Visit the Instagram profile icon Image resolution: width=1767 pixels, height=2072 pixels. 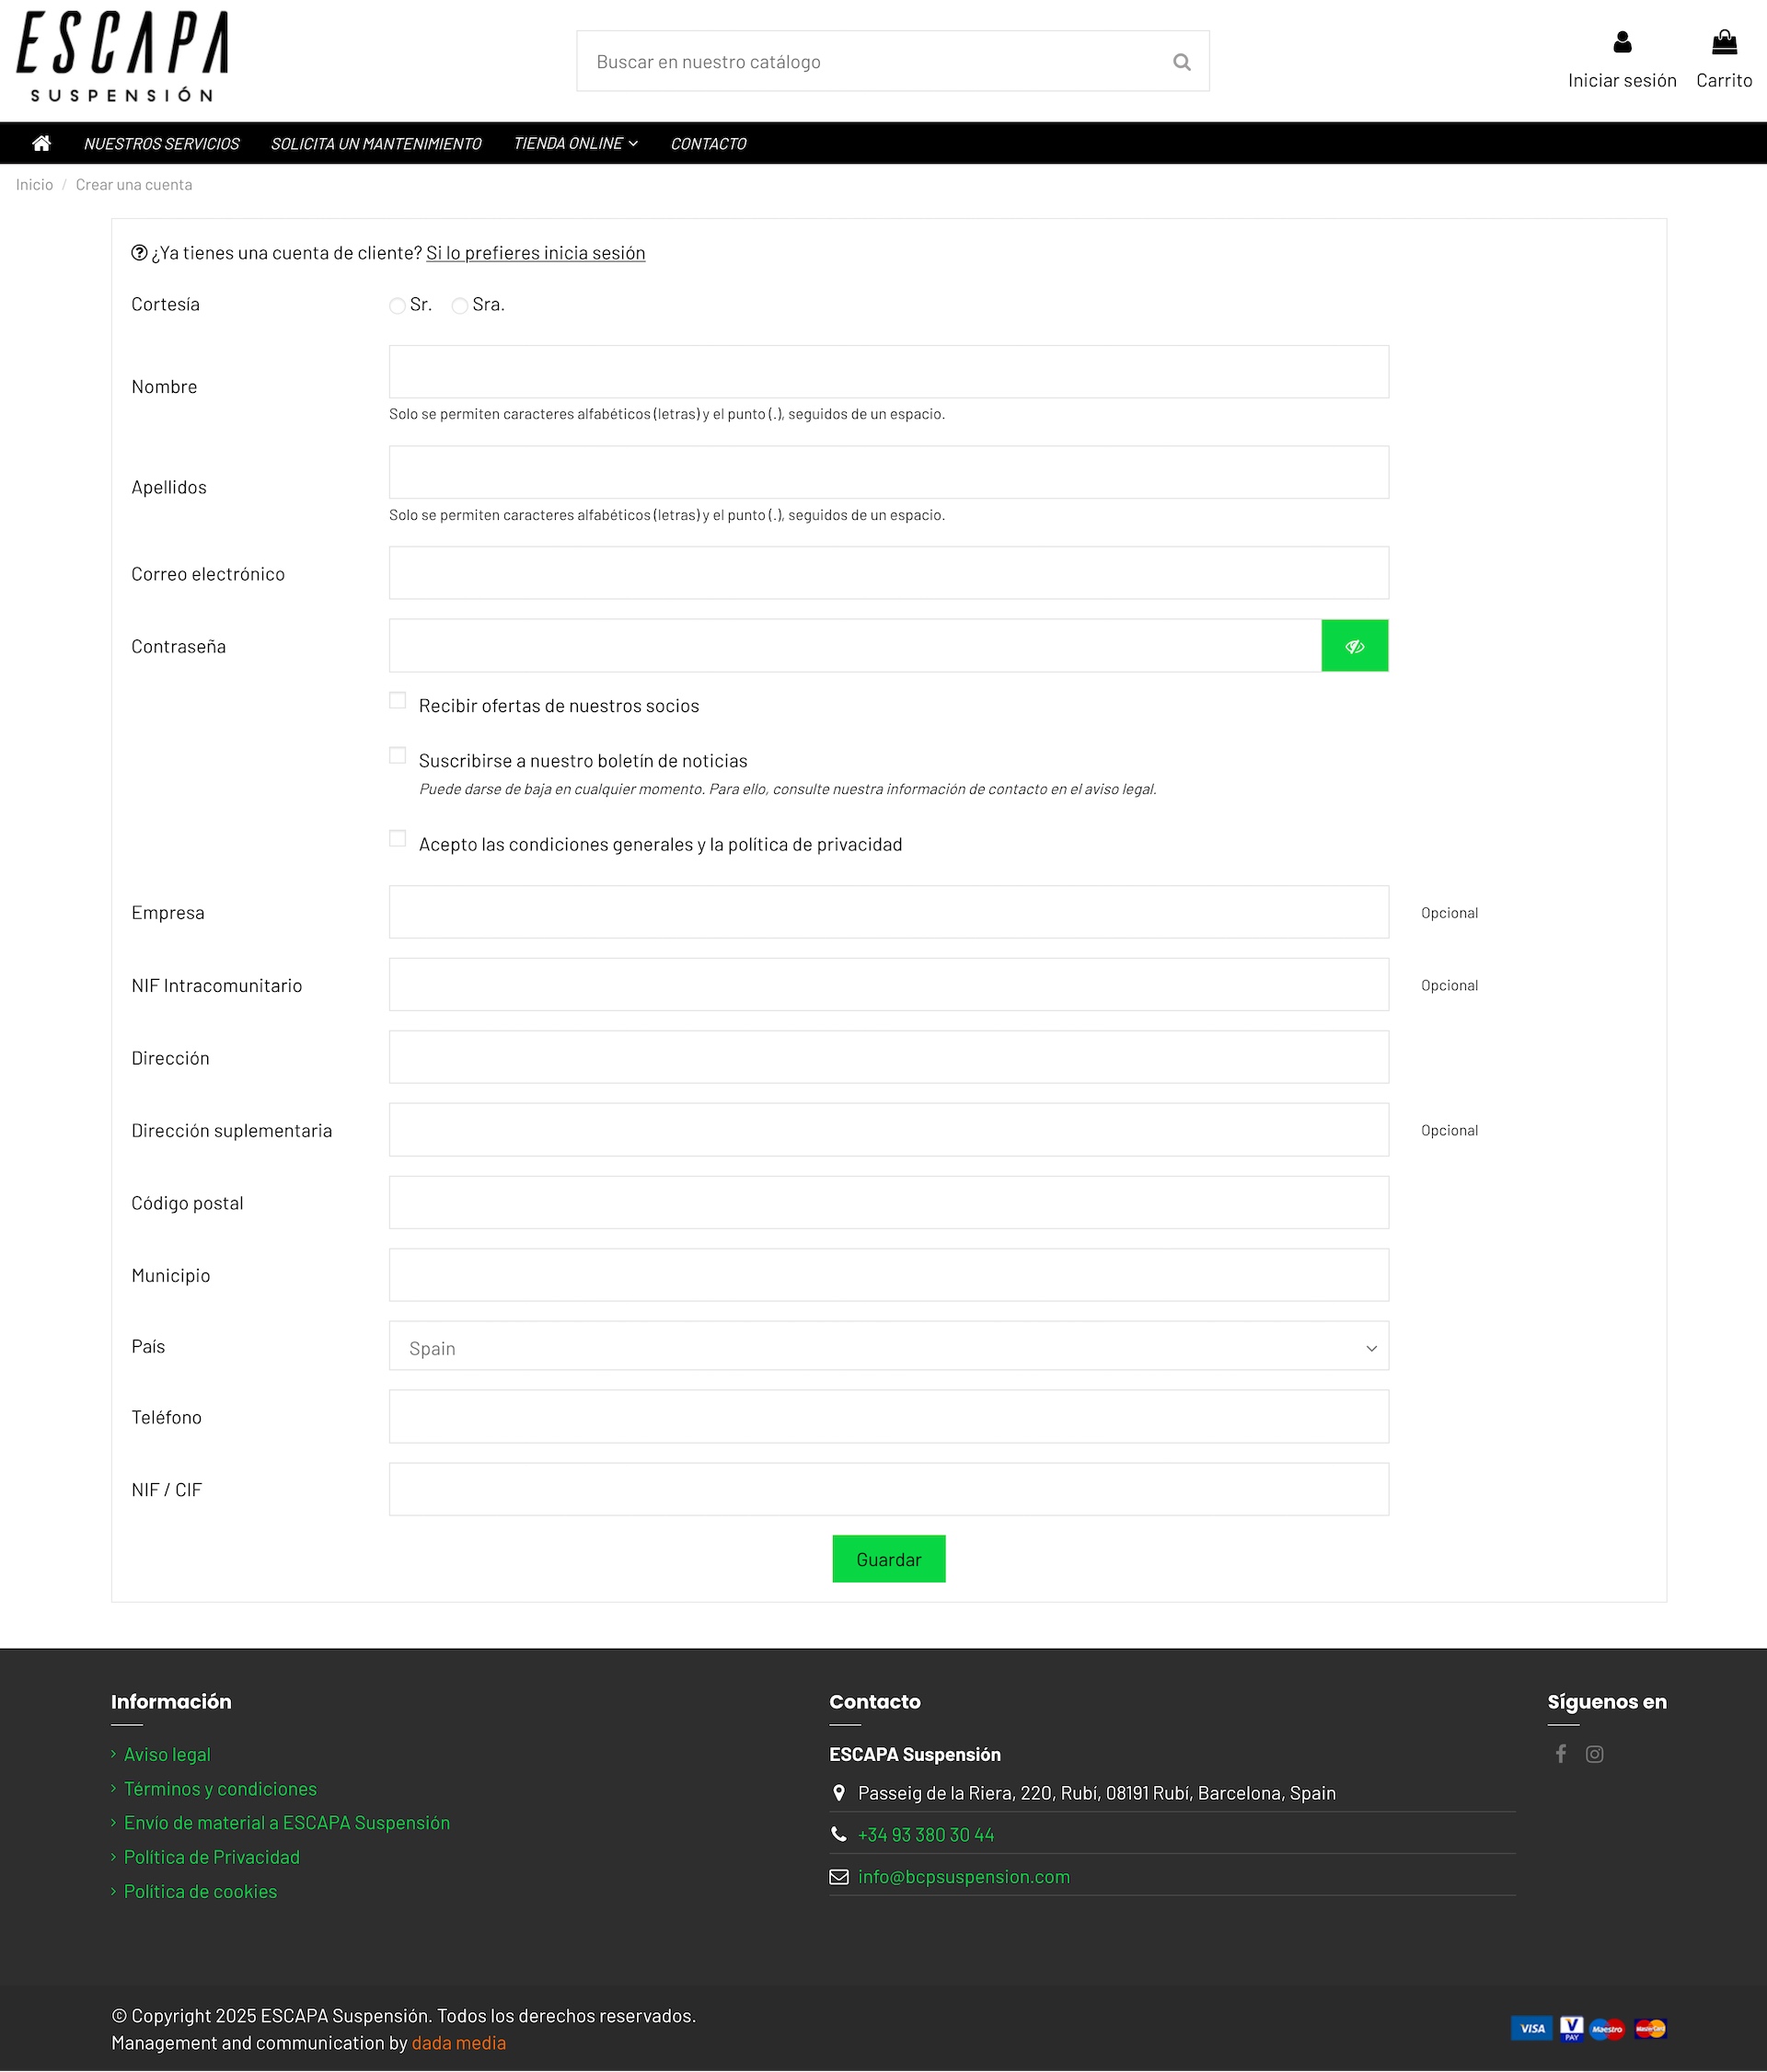pos(1595,1754)
